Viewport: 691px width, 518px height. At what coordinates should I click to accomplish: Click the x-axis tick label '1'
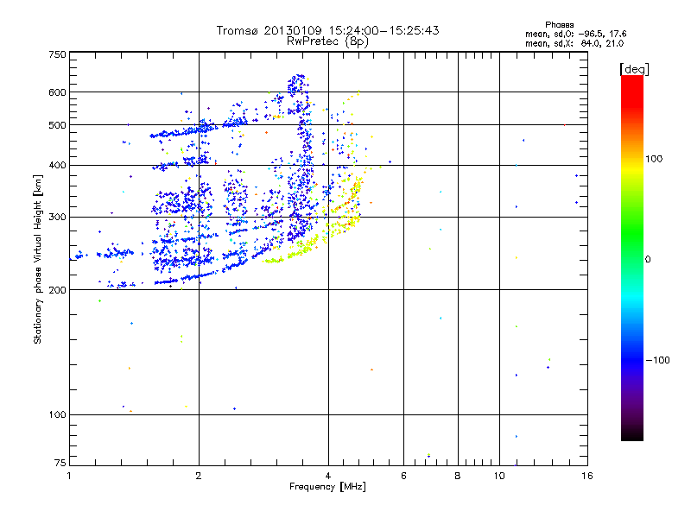point(69,476)
